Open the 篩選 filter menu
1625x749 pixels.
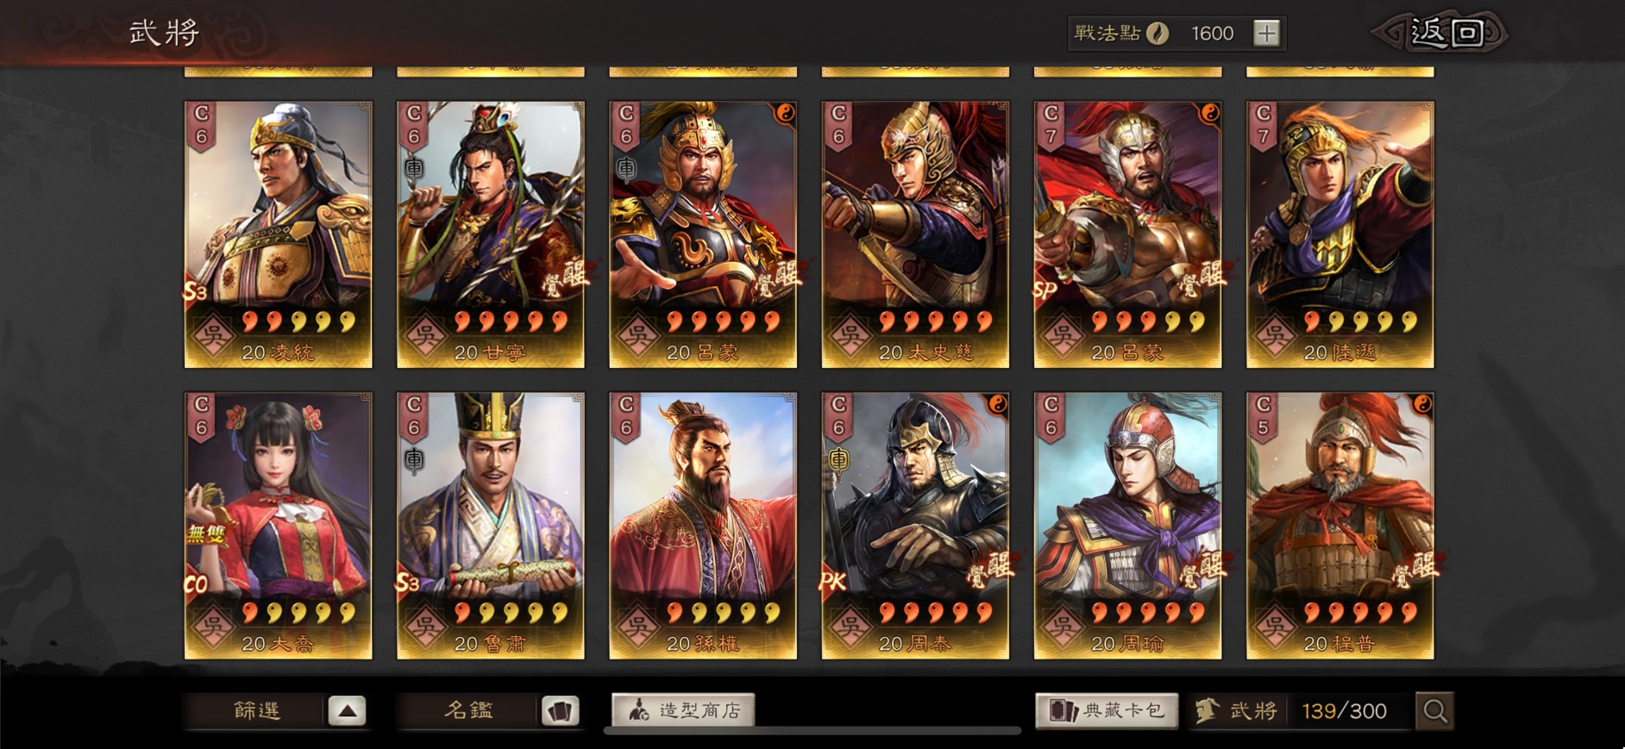pyautogui.click(x=256, y=711)
